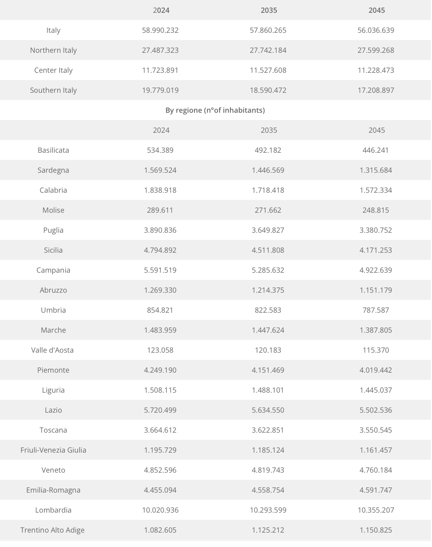
Task: Select the Sardegna 2045 value 1.315.684
Action: pos(376,170)
